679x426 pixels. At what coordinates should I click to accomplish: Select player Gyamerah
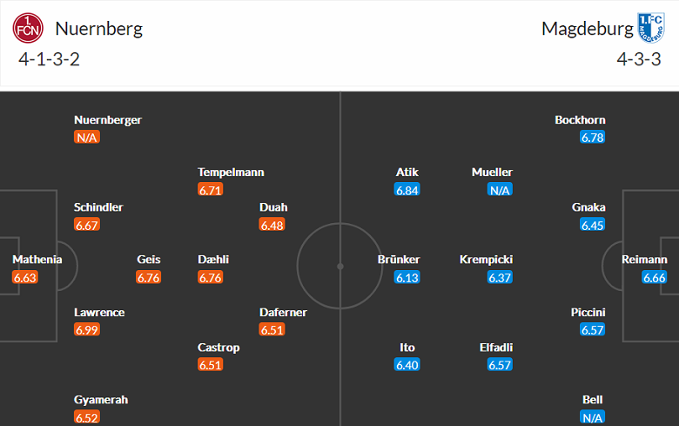point(101,400)
